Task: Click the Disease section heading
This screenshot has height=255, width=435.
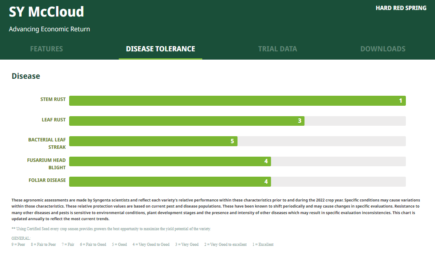Action: 26,76
